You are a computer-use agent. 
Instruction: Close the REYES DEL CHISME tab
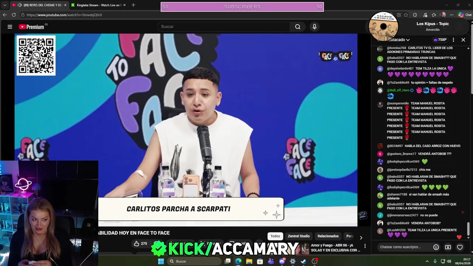pyautogui.click(x=65, y=5)
